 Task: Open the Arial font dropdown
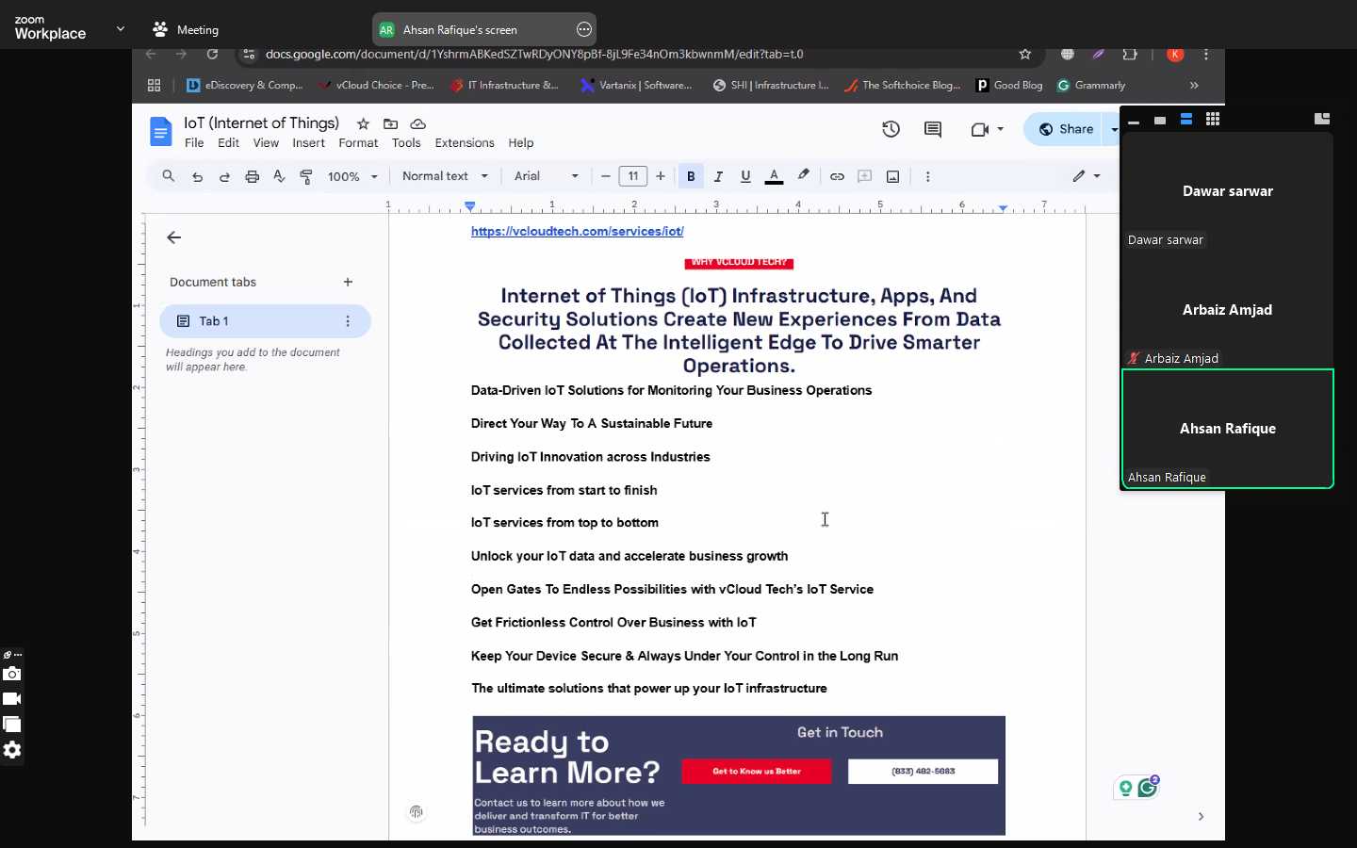[547, 176]
